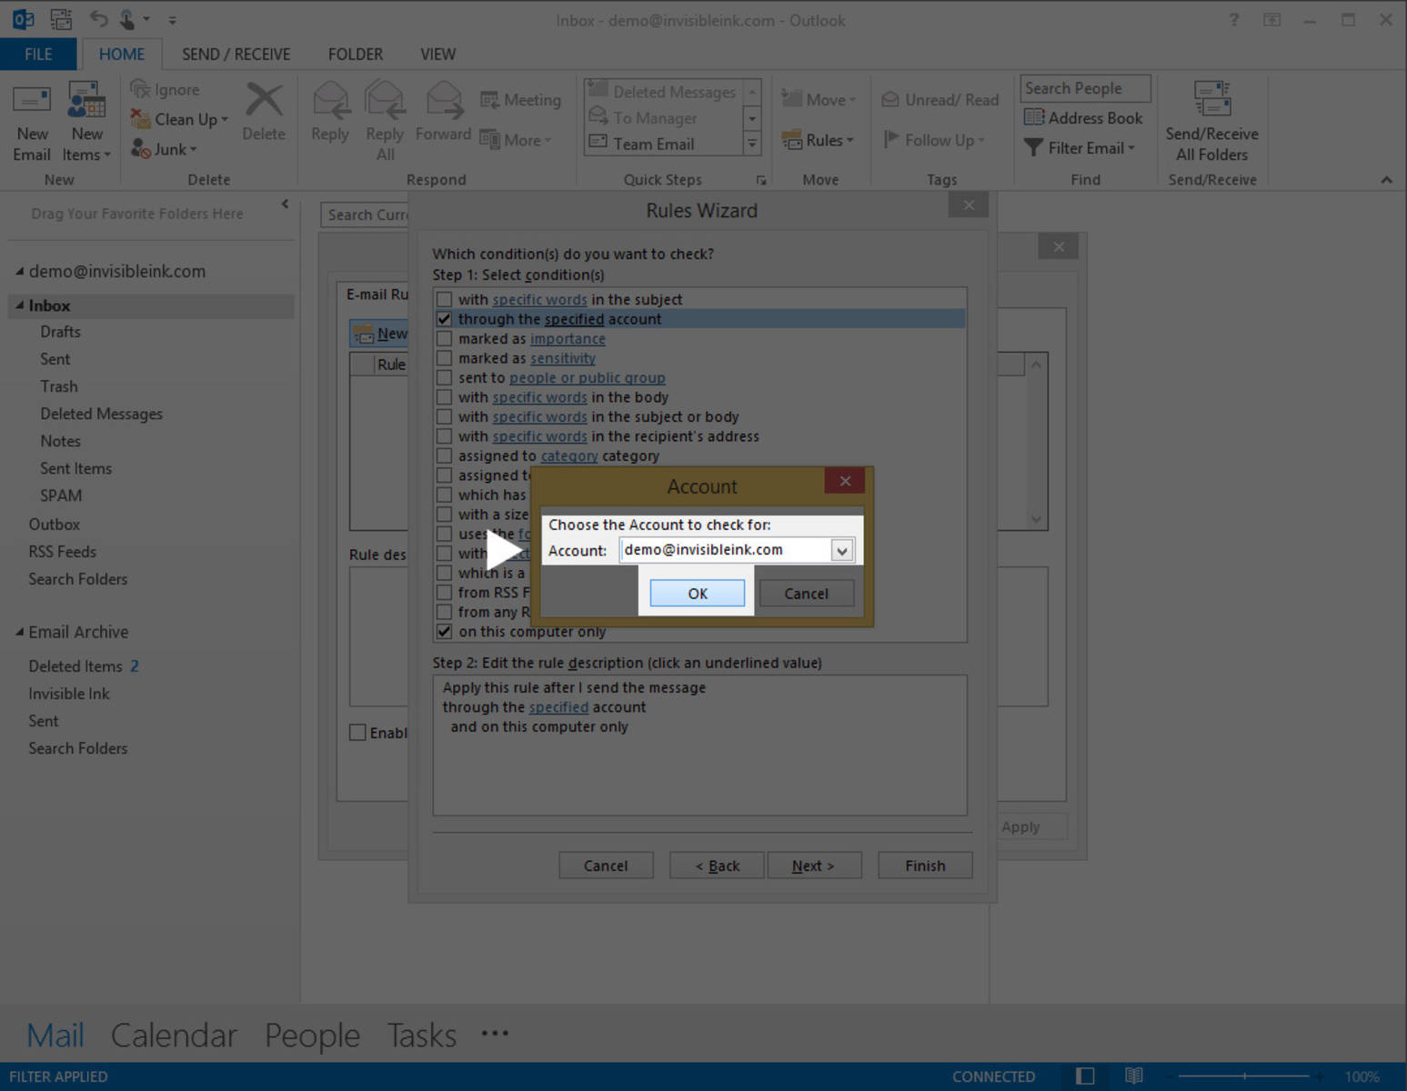Select the Deleted Messages folder
This screenshot has width=1407, height=1091.
click(x=101, y=414)
